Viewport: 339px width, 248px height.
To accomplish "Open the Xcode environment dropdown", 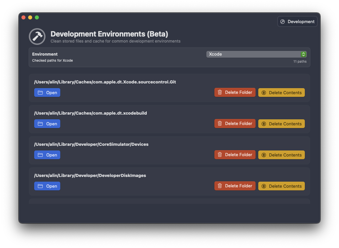I will point(256,54).
